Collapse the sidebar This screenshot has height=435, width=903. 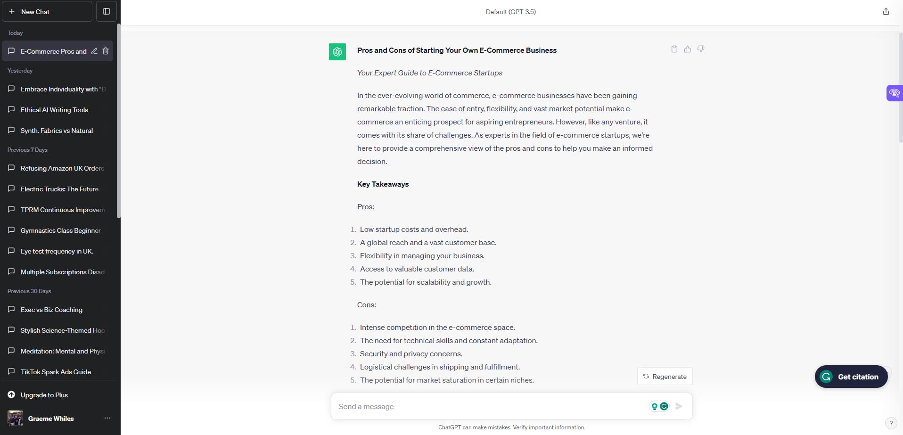coord(106,11)
